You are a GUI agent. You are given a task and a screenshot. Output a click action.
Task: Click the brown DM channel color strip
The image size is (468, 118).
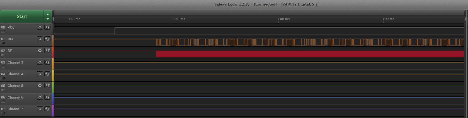[53, 41]
